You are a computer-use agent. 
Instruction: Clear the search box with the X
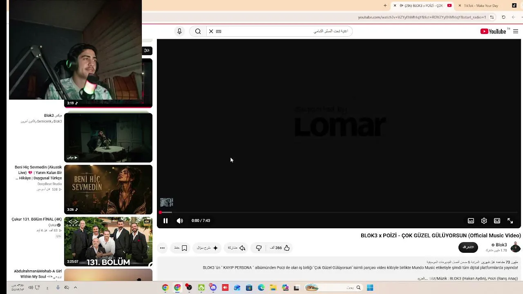pos(211,31)
